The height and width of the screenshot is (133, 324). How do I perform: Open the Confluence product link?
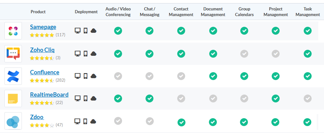(x=45, y=72)
